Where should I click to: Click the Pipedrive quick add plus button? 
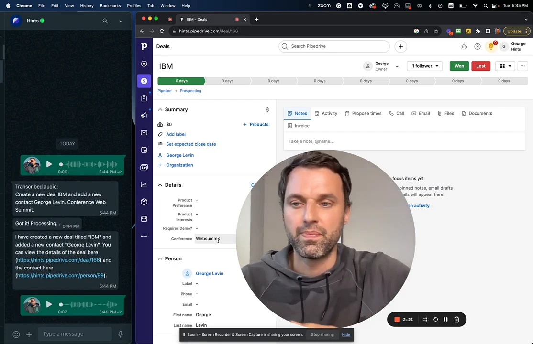point(401,46)
